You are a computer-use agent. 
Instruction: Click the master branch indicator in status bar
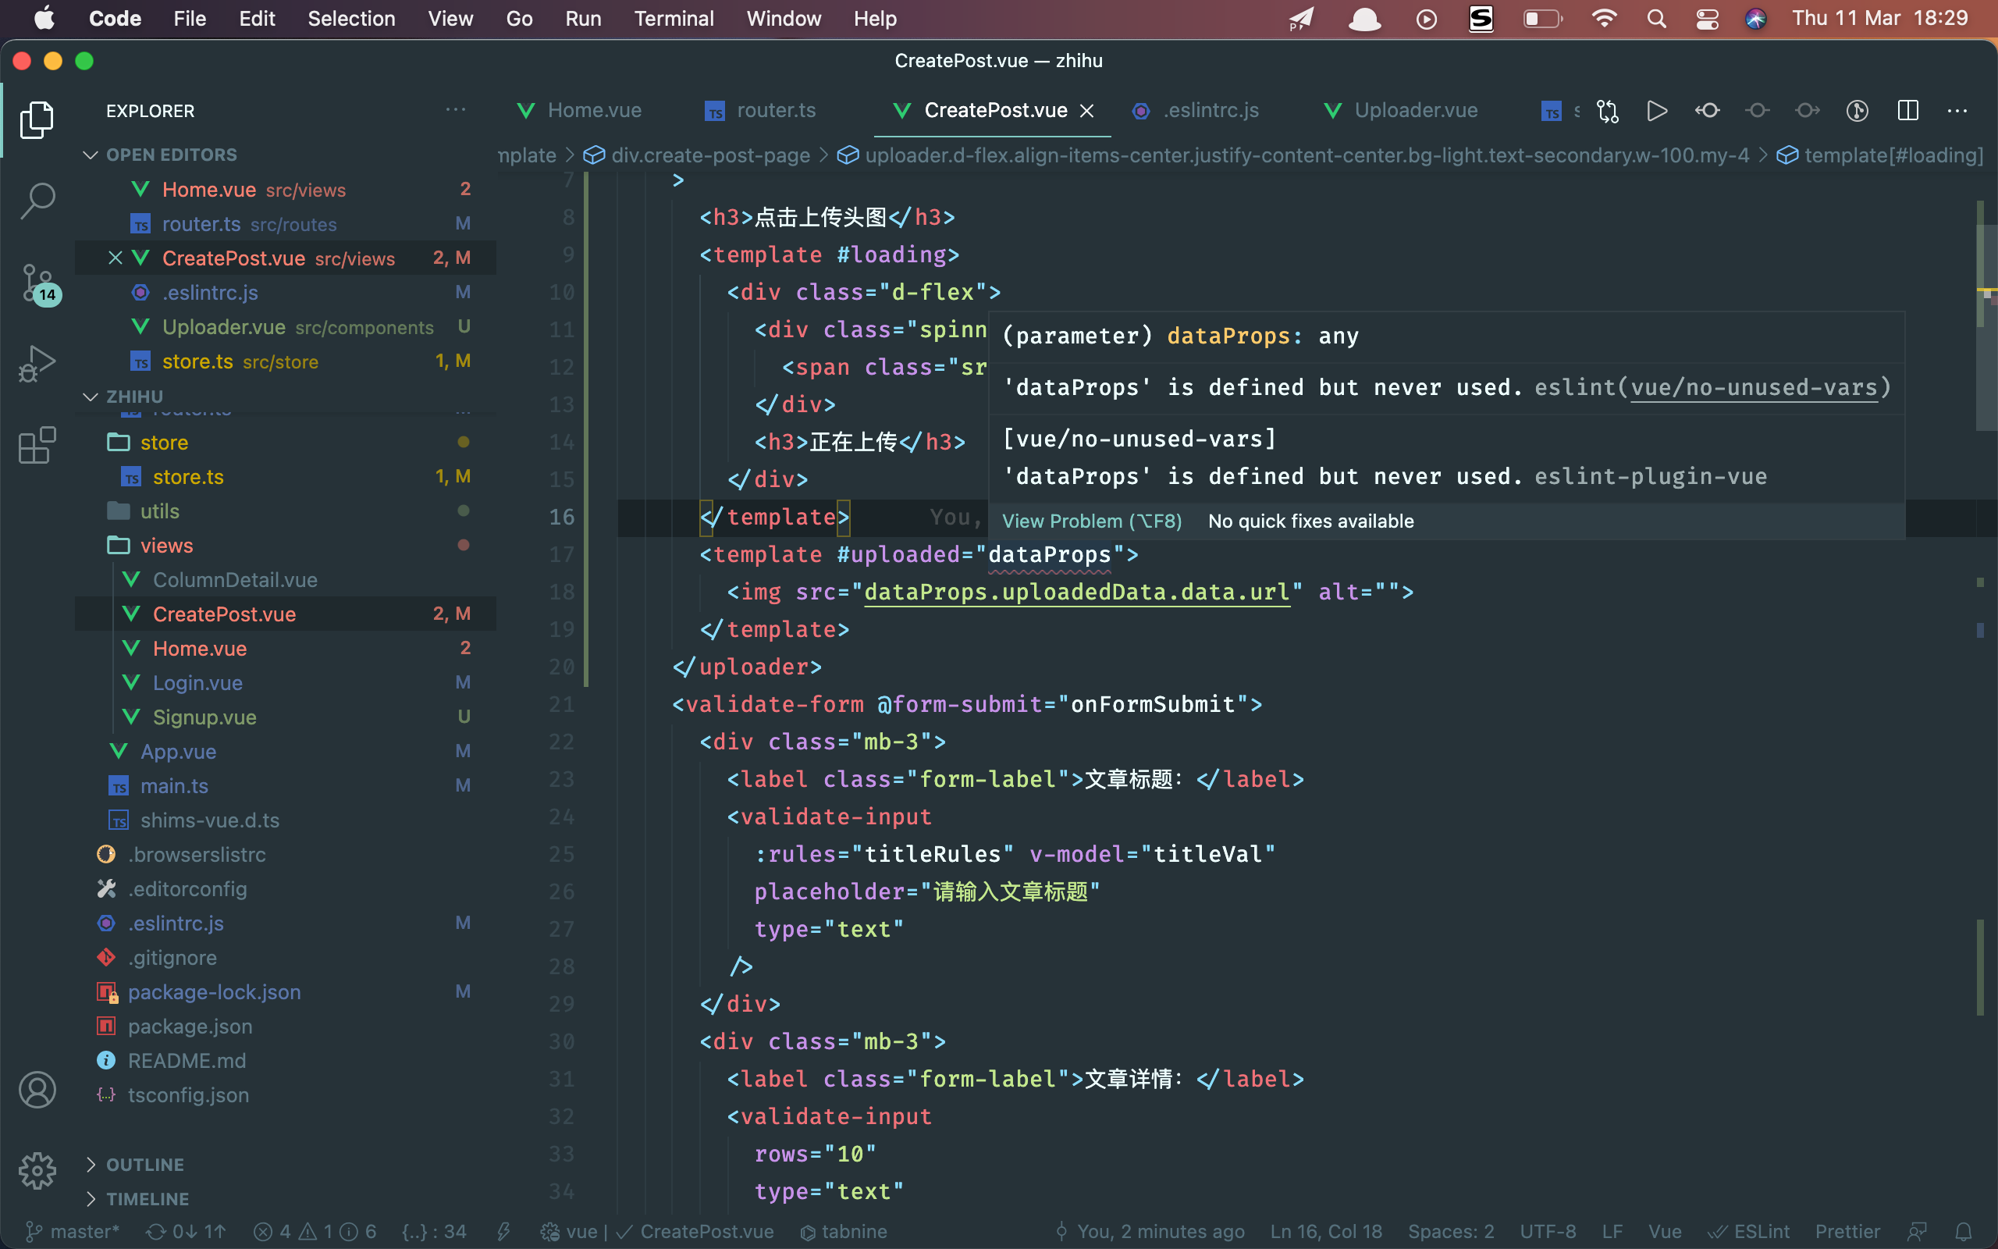coord(72,1232)
